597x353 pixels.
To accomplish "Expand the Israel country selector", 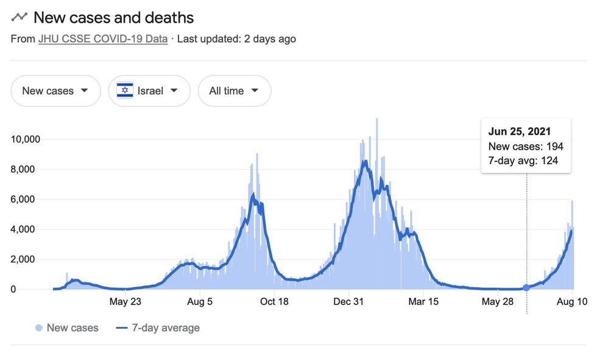I will click(149, 91).
